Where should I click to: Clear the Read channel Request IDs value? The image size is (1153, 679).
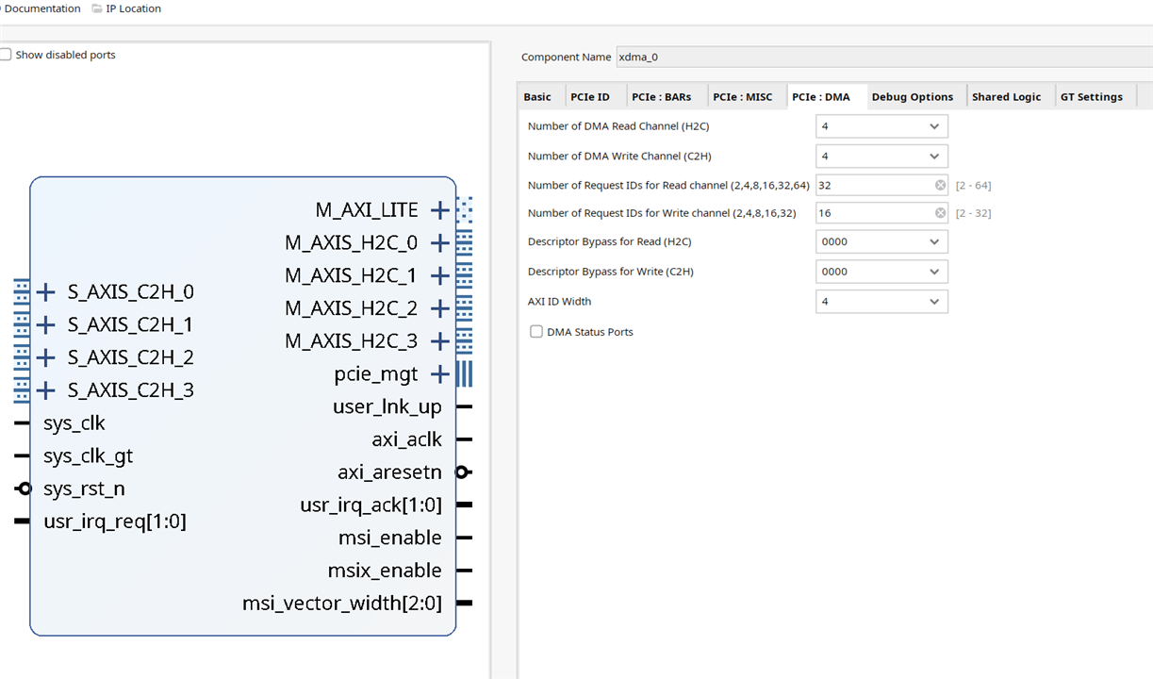tap(940, 186)
